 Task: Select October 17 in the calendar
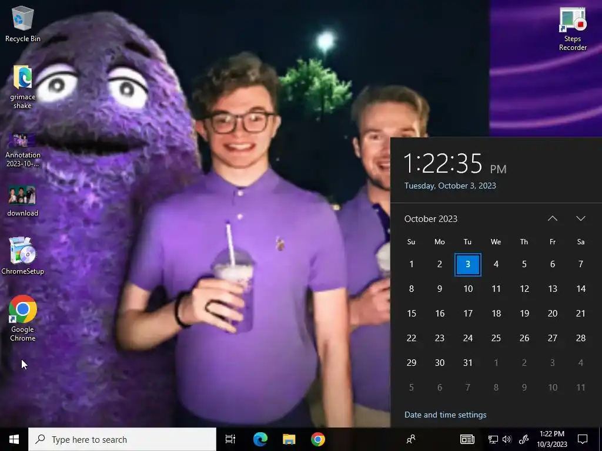467,314
